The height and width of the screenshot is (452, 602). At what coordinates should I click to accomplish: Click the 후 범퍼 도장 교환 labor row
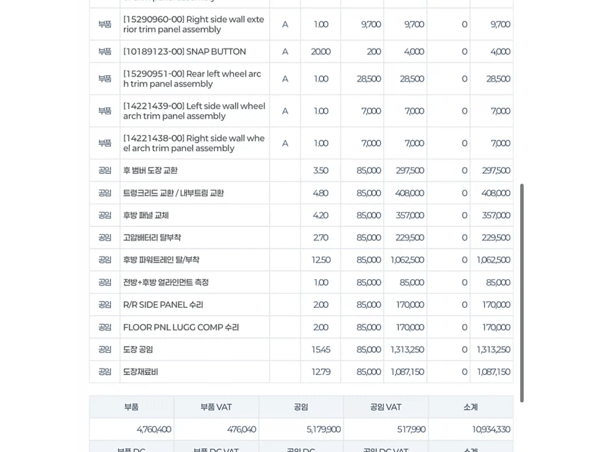301,170
